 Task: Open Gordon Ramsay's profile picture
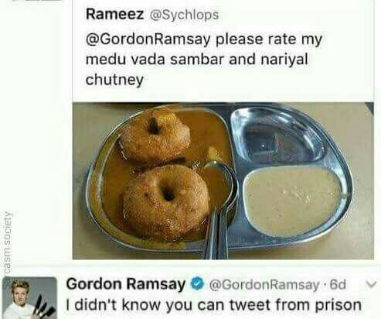pyautogui.click(x=29, y=298)
